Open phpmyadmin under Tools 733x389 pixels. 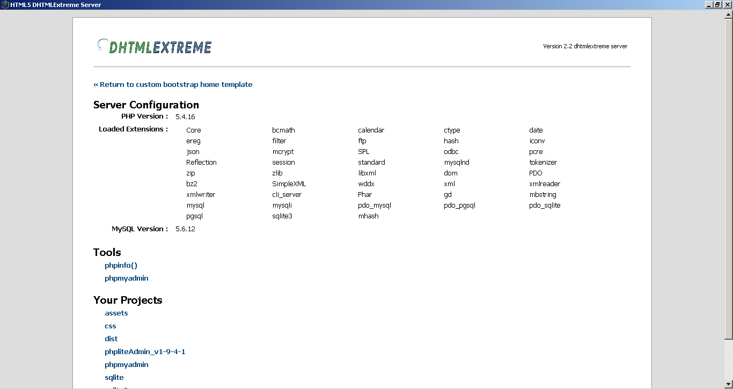pos(126,278)
